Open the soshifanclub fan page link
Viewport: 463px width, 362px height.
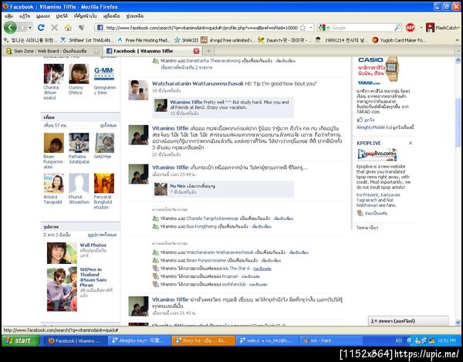point(234,284)
